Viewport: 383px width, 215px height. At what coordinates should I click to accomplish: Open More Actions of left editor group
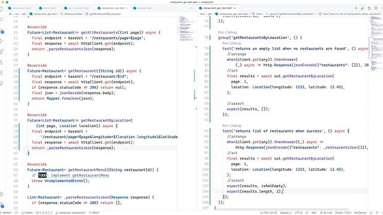coord(191,8)
